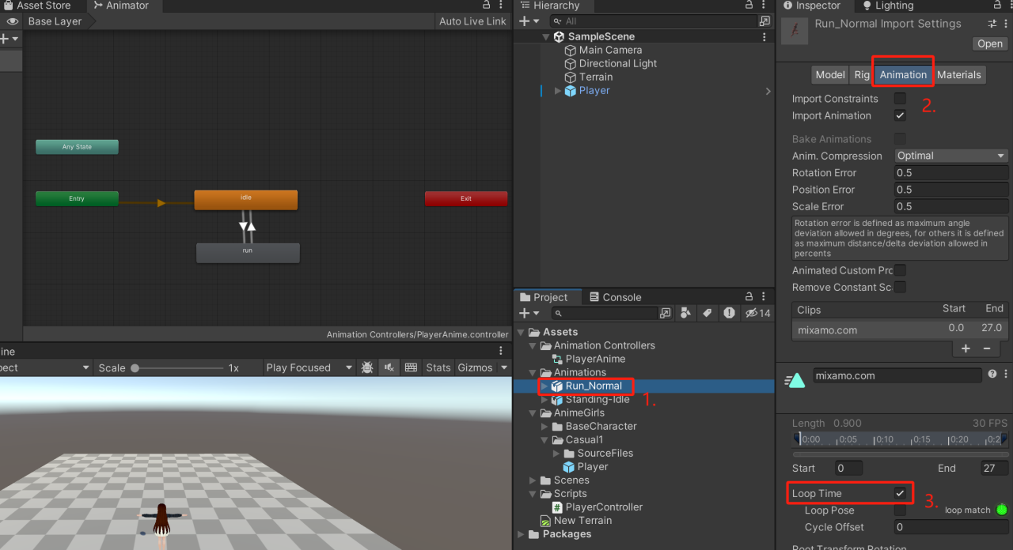This screenshot has height=550, width=1013.
Task: Select the PlayerAnime controller asset
Action: (x=594, y=359)
